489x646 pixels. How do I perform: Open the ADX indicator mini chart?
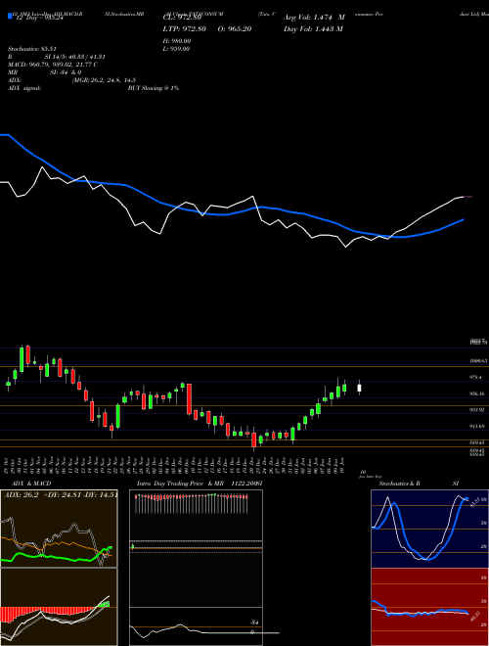click(59, 529)
